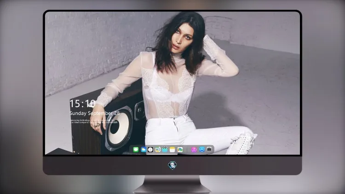Open the pink iTunes music app
Screen dimensions: 345x194
(x=194, y=149)
